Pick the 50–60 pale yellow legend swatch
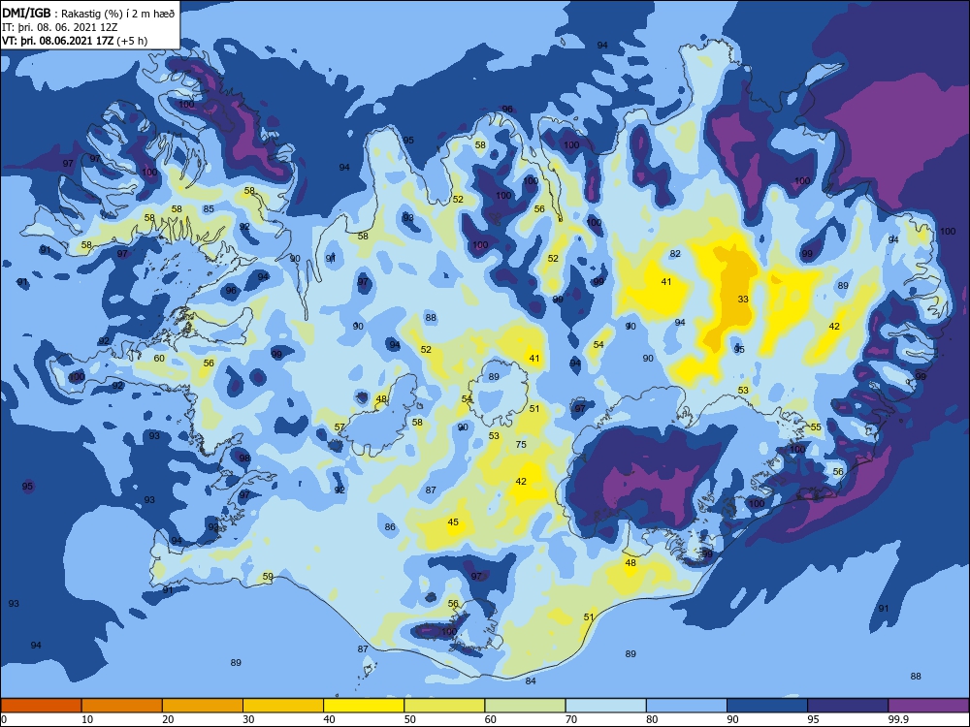970x727 pixels. pos(445,706)
